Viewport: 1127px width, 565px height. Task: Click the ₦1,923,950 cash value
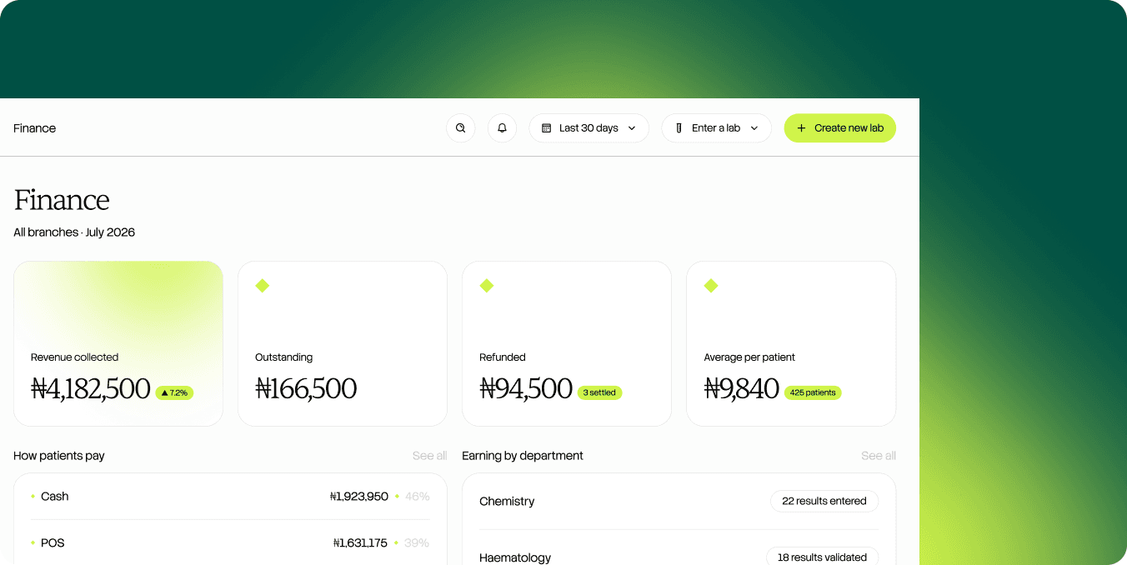[x=359, y=497]
